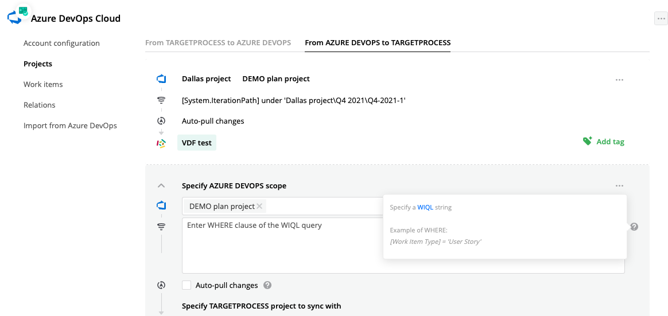Click the Targetprocess icon next to VDF test
This screenshot has height=316, width=668.
161,143
